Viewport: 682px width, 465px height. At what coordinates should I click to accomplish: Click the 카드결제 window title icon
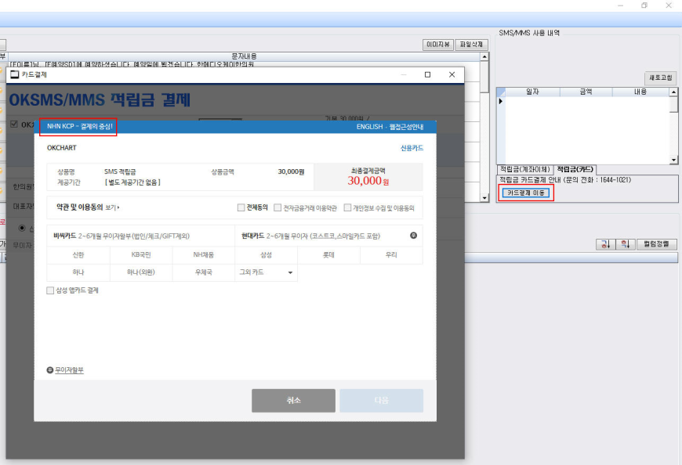pos(15,74)
